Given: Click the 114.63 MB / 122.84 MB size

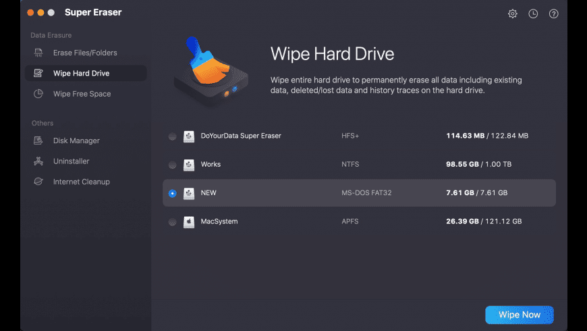Looking at the screenshot, I should [487, 136].
